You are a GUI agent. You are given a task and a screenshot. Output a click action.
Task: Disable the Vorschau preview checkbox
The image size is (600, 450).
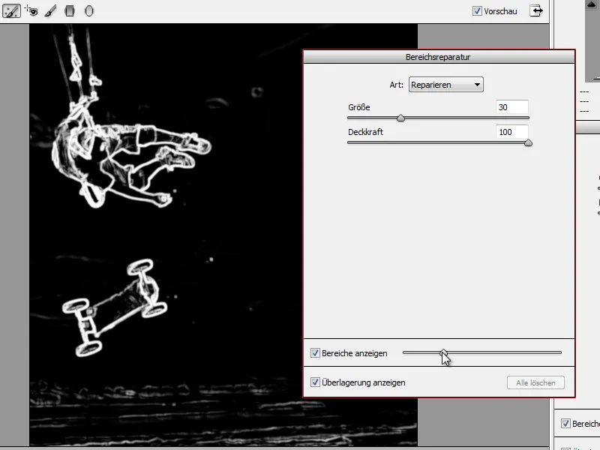478,10
